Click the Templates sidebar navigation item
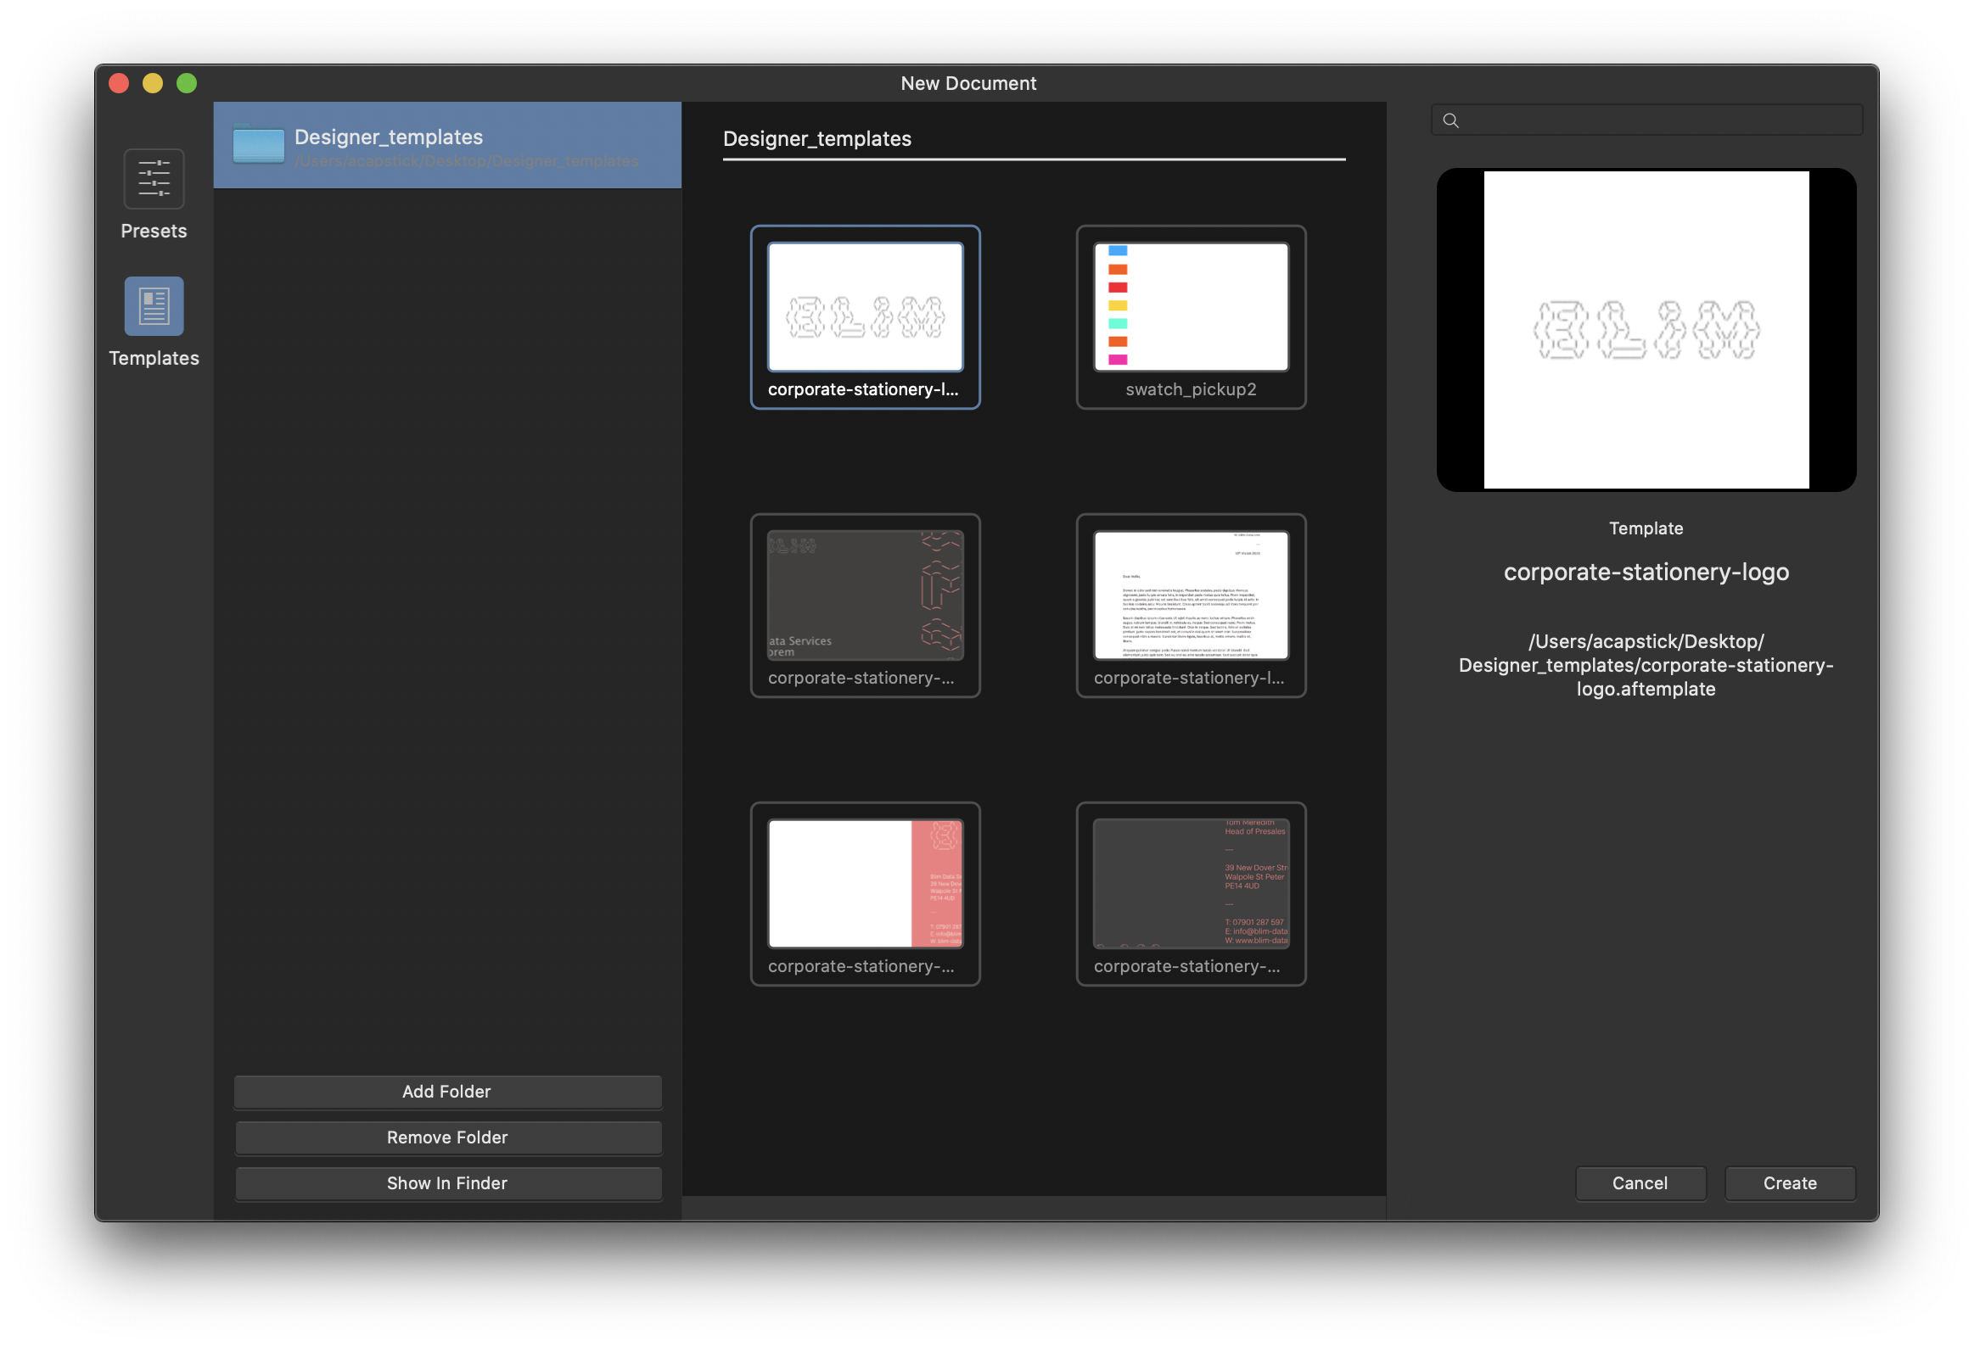This screenshot has width=1974, height=1347. click(153, 321)
